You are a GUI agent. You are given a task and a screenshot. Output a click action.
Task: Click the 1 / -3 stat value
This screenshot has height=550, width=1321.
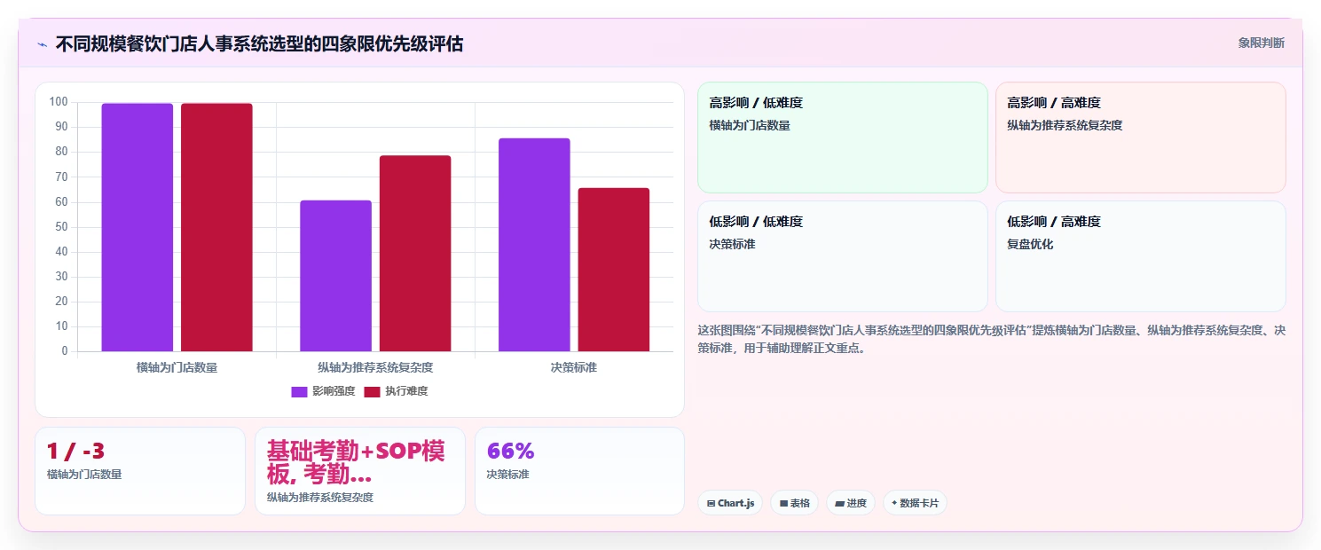[x=75, y=451]
